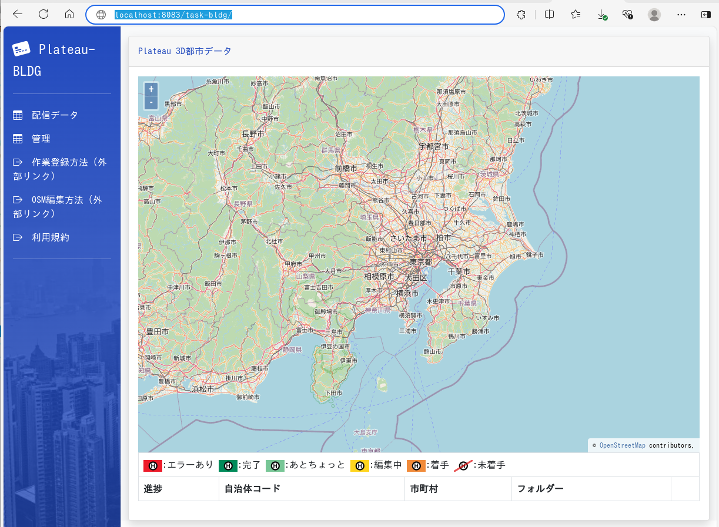Open 配信データ in the sidebar
719x527 pixels.
(x=55, y=115)
